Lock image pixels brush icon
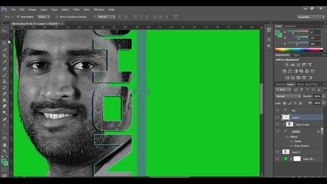327x184 pixels. click(x=290, y=103)
